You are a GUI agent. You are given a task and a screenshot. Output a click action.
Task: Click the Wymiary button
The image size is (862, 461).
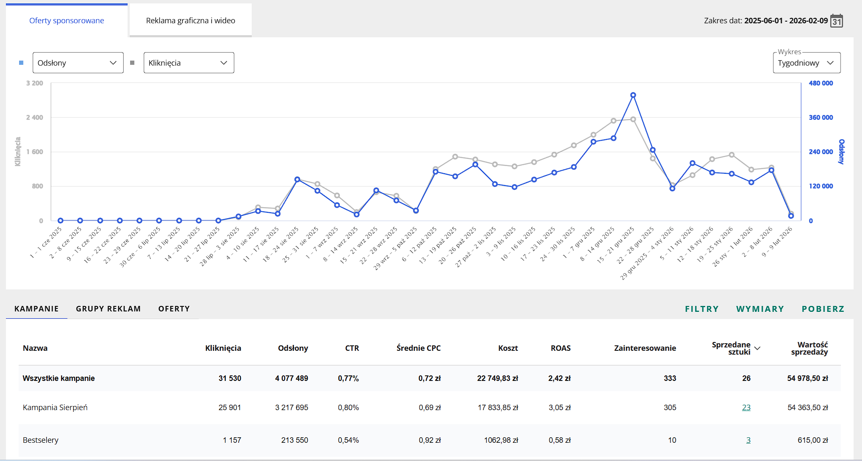pos(760,309)
